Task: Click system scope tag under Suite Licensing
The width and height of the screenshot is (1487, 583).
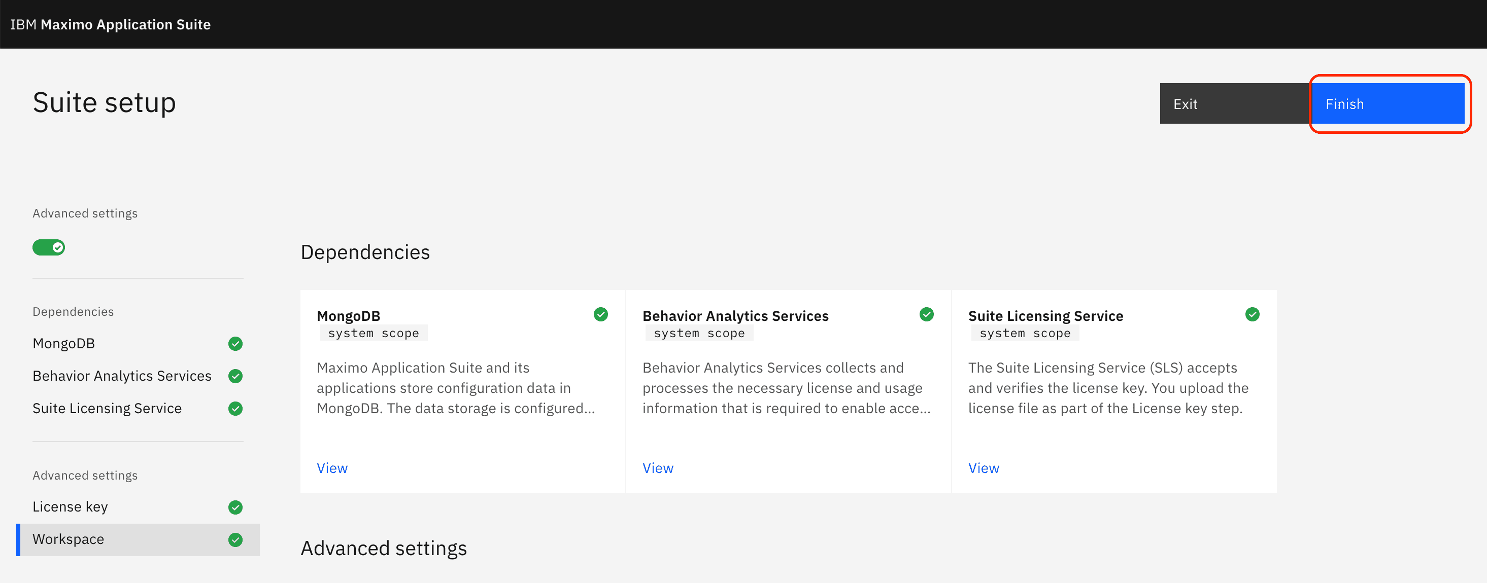Action: [x=1025, y=333]
